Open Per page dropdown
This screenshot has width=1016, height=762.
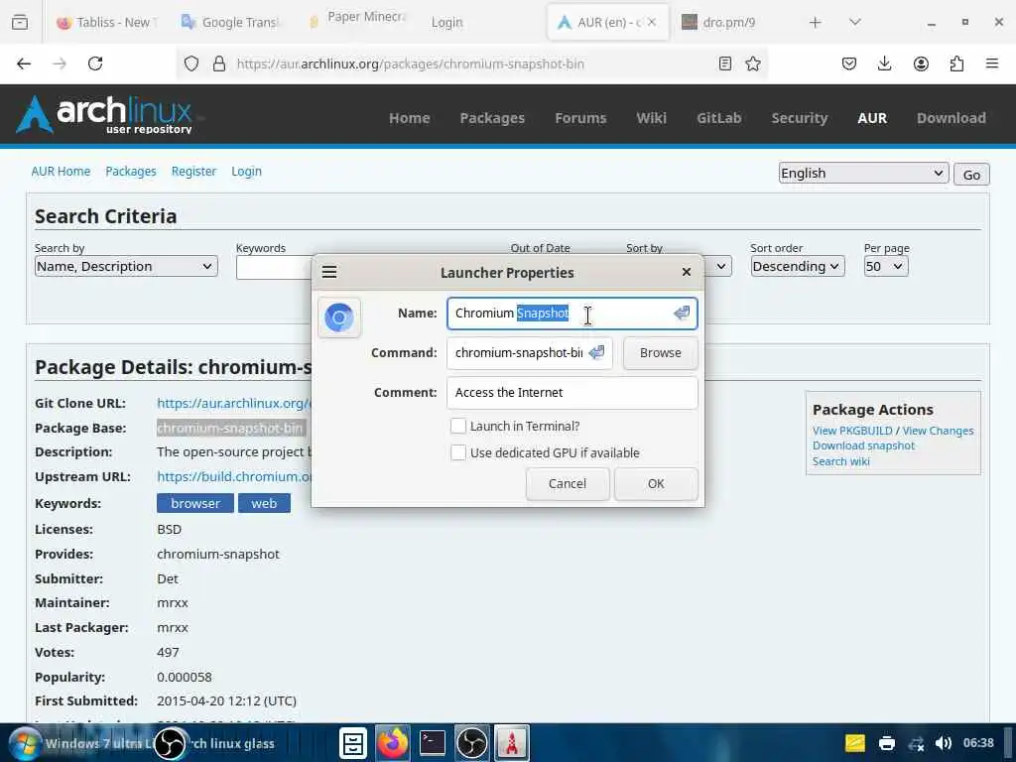pos(886,266)
